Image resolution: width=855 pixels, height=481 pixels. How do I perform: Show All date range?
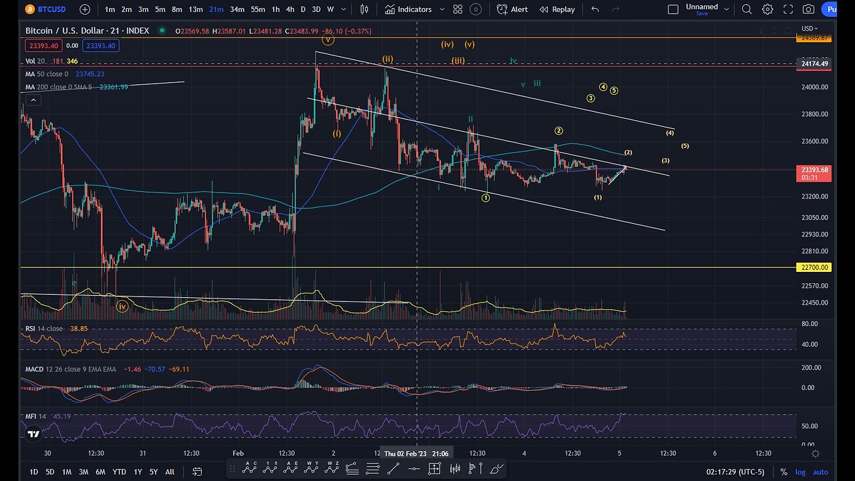click(x=170, y=472)
